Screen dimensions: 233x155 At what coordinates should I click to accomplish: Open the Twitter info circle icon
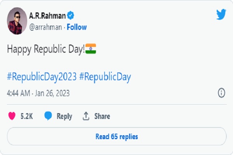click(x=221, y=93)
